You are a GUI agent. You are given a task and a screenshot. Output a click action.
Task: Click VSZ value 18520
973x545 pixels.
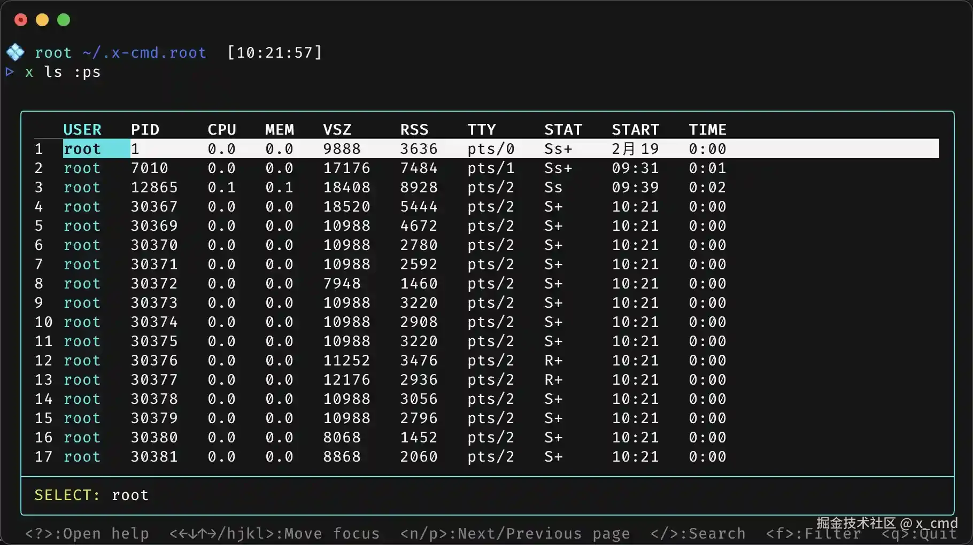[x=347, y=206]
